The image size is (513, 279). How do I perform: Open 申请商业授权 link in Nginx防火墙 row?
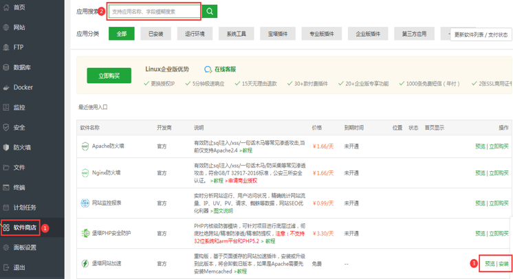tap(241, 181)
